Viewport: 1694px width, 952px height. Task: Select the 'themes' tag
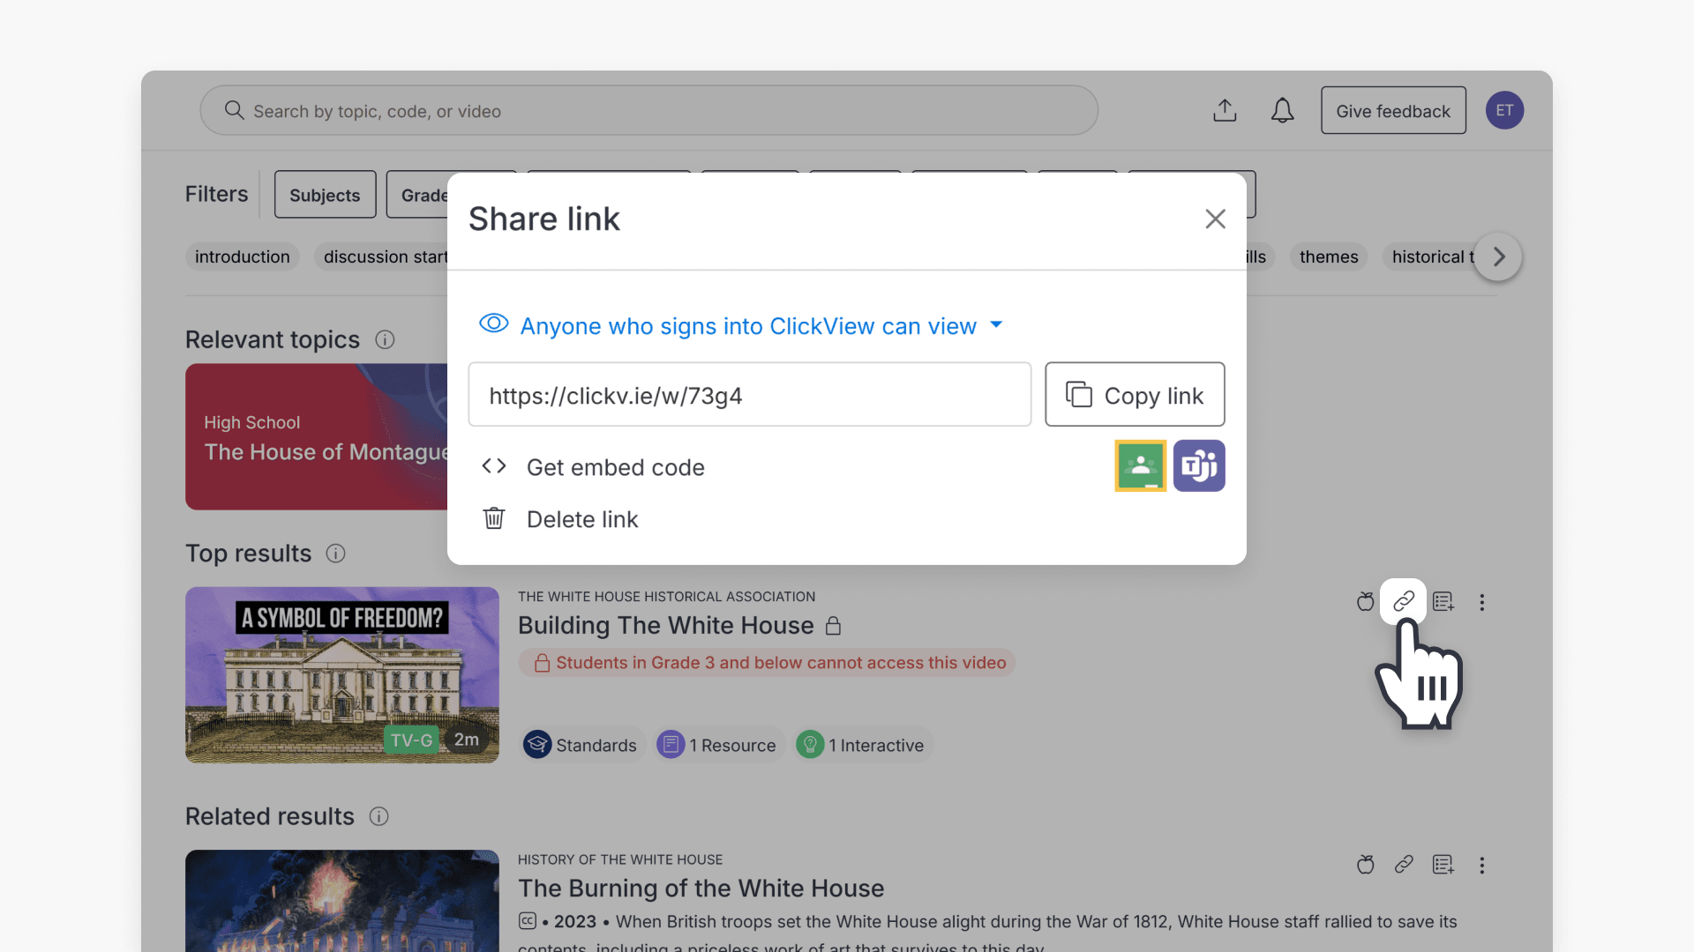1328,257
